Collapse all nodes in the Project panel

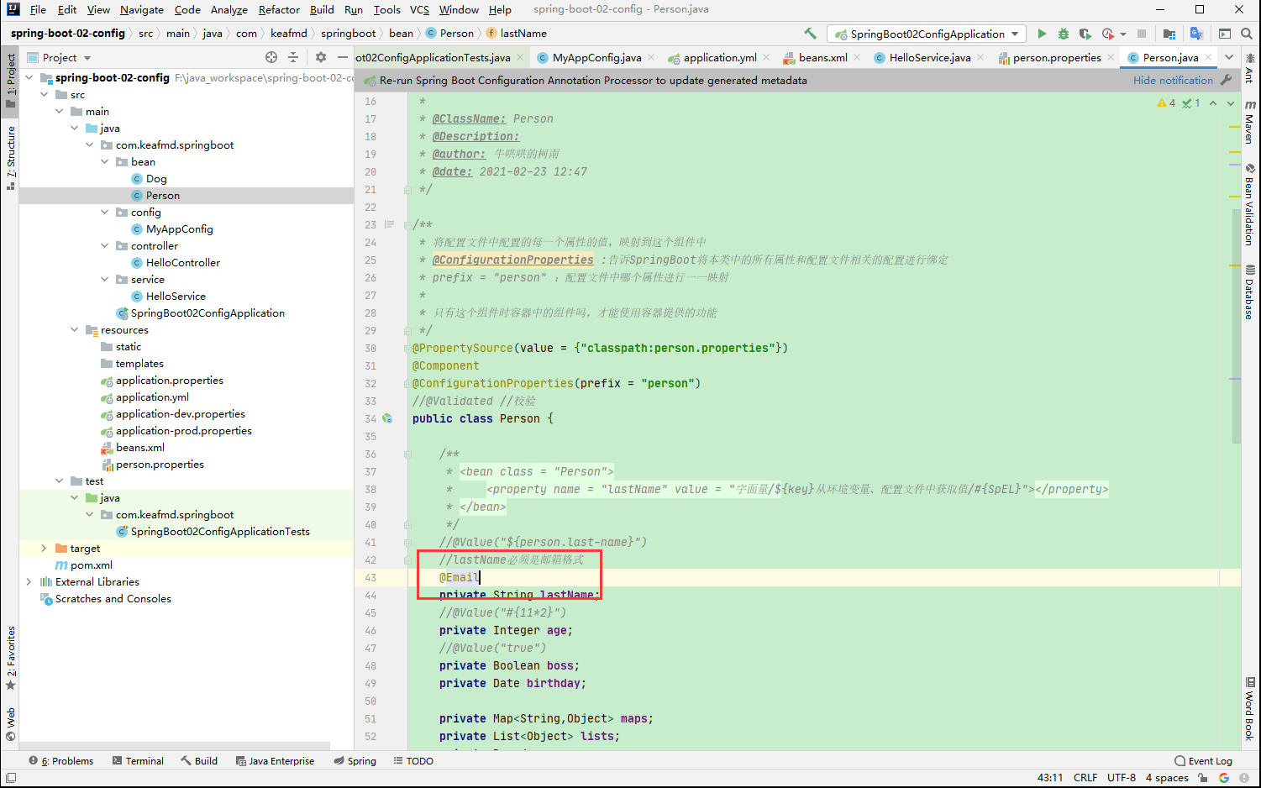click(x=292, y=57)
